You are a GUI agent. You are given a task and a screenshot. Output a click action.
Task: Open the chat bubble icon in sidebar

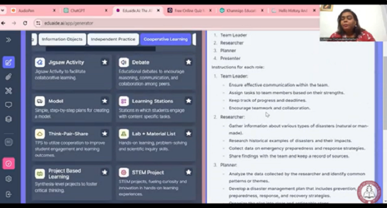pos(9,105)
